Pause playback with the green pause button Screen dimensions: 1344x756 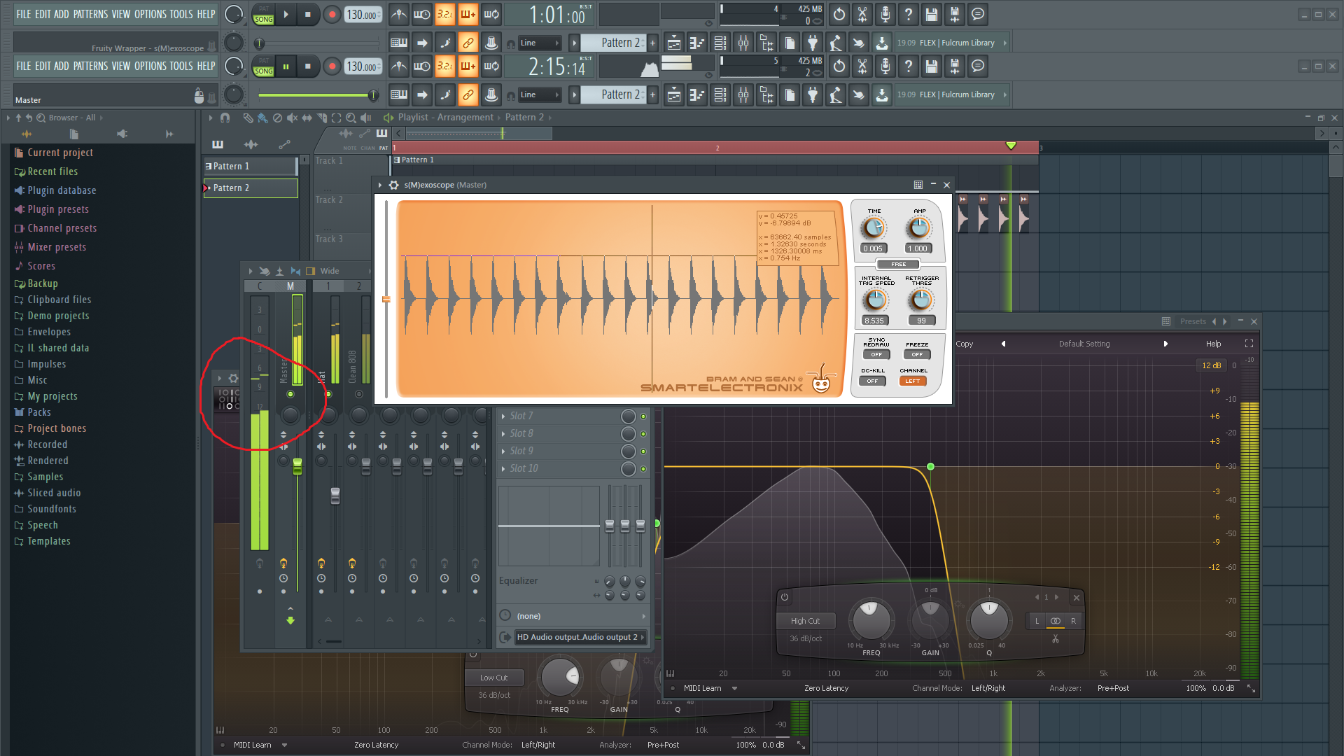(x=286, y=66)
